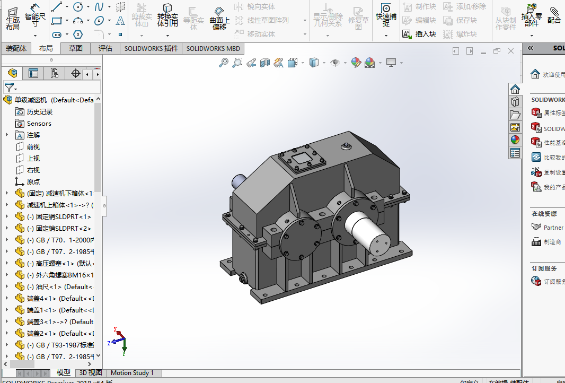Click Section View icon
The width and height of the screenshot is (565, 383).
[265, 63]
